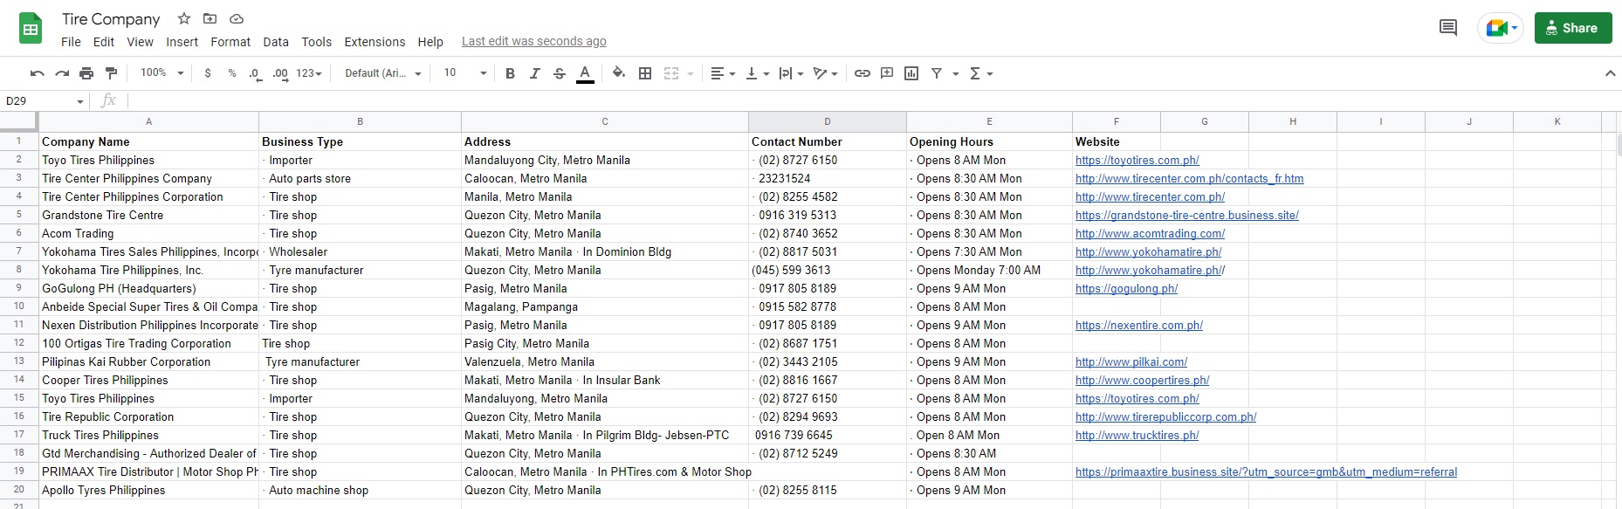Open the grandstone-tire-centre.business.site link

pyautogui.click(x=1186, y=216)
